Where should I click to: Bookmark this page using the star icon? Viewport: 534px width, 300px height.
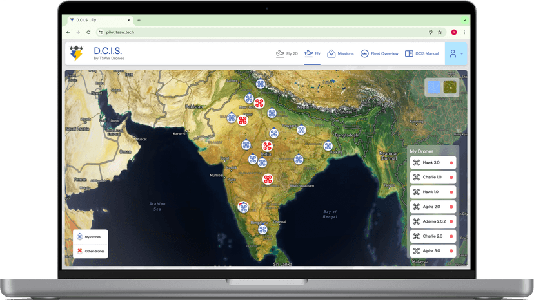pyautogui.click(x=440, y=32)
